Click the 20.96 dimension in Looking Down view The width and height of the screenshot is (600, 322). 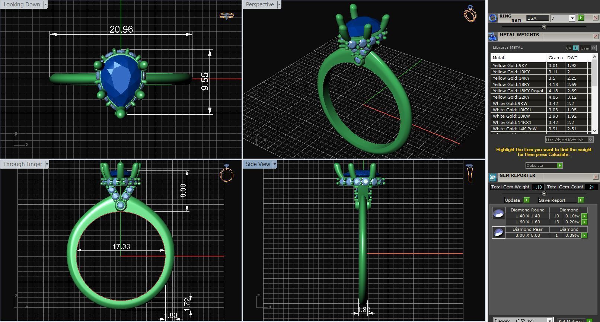121,29
